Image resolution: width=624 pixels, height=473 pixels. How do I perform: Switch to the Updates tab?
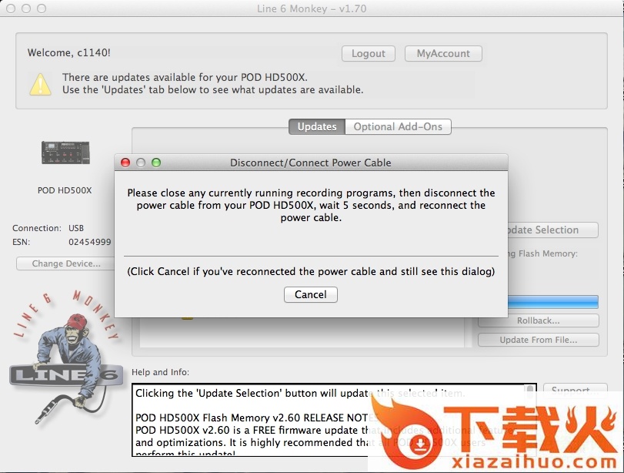(x=316, y=126)
